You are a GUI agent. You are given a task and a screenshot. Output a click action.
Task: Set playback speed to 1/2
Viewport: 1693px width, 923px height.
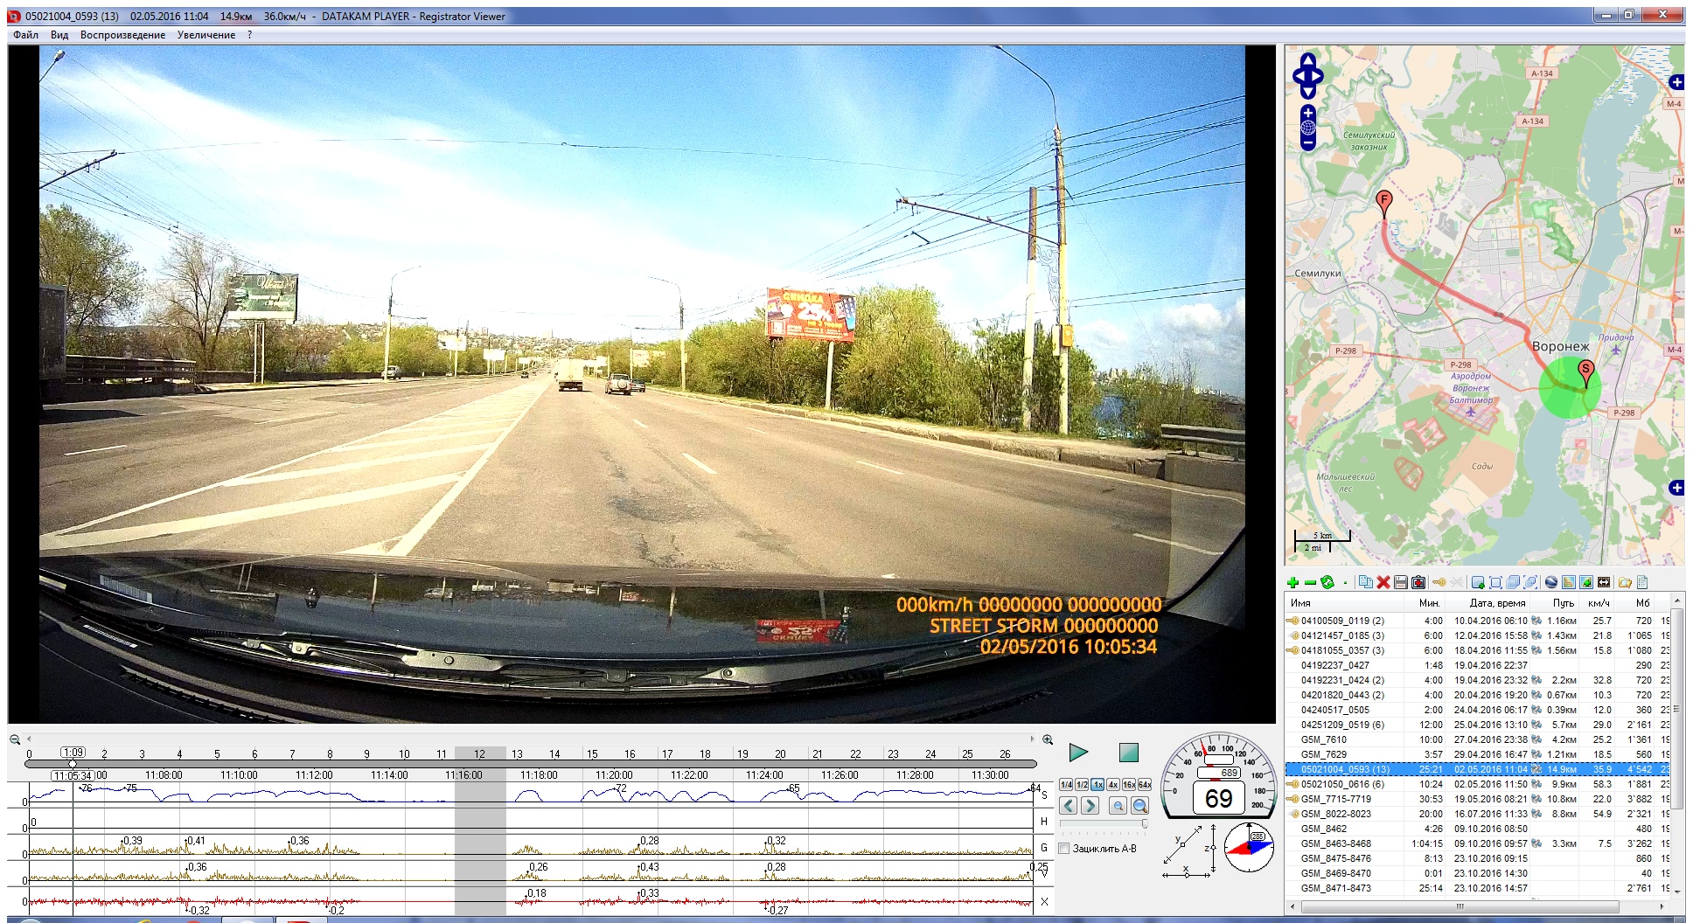pos(1082,785)
